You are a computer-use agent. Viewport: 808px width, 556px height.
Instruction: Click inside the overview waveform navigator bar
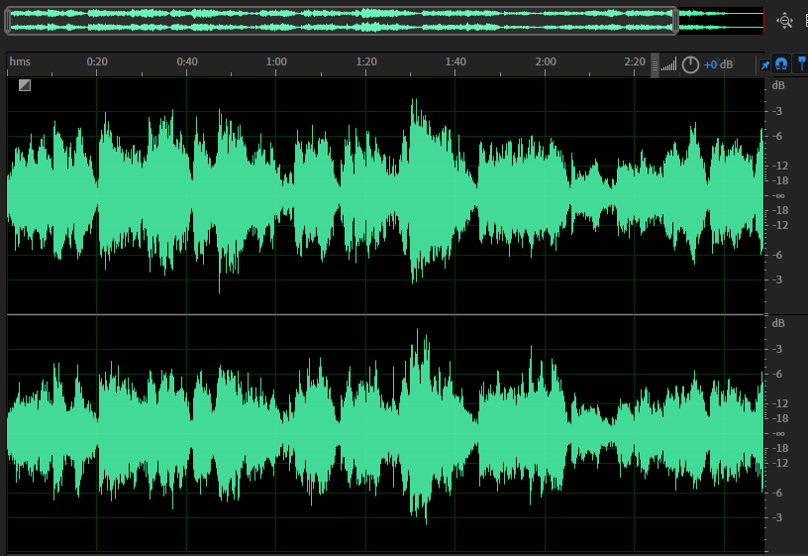pos(342,21)
